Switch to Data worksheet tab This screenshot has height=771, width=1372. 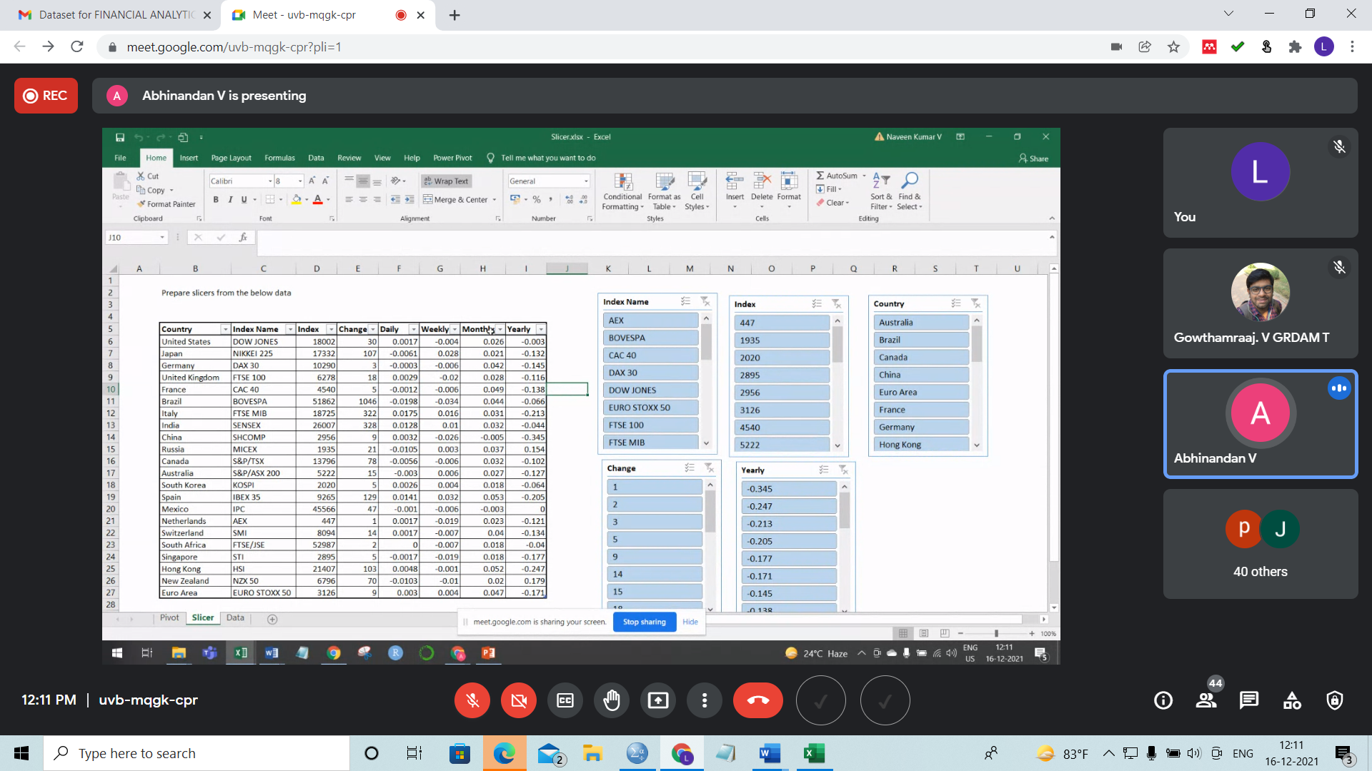(235, 618)
